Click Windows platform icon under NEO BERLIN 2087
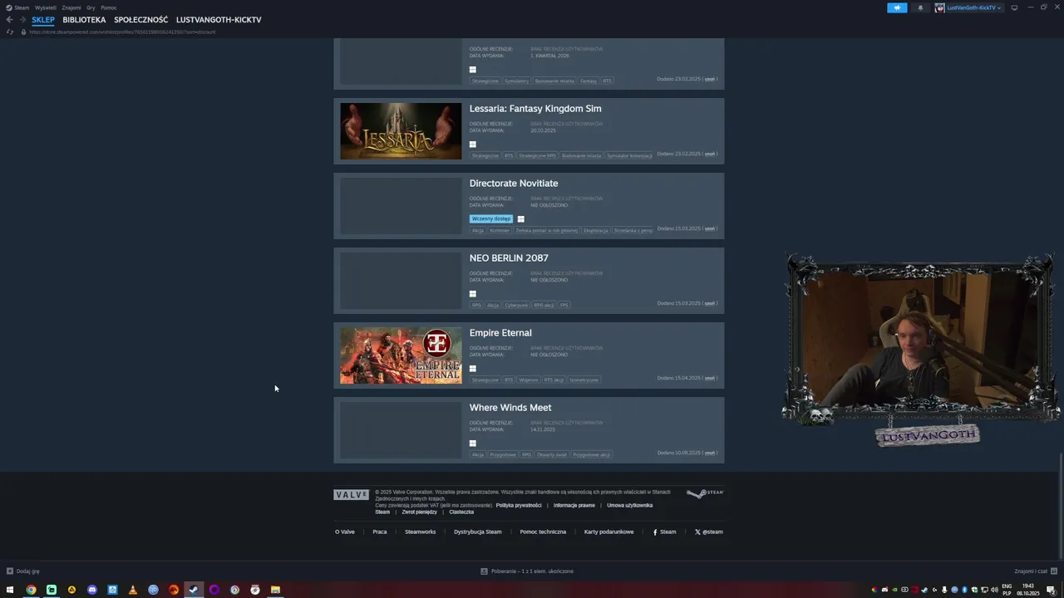The image size is (1064, 598). pos(473,293)
